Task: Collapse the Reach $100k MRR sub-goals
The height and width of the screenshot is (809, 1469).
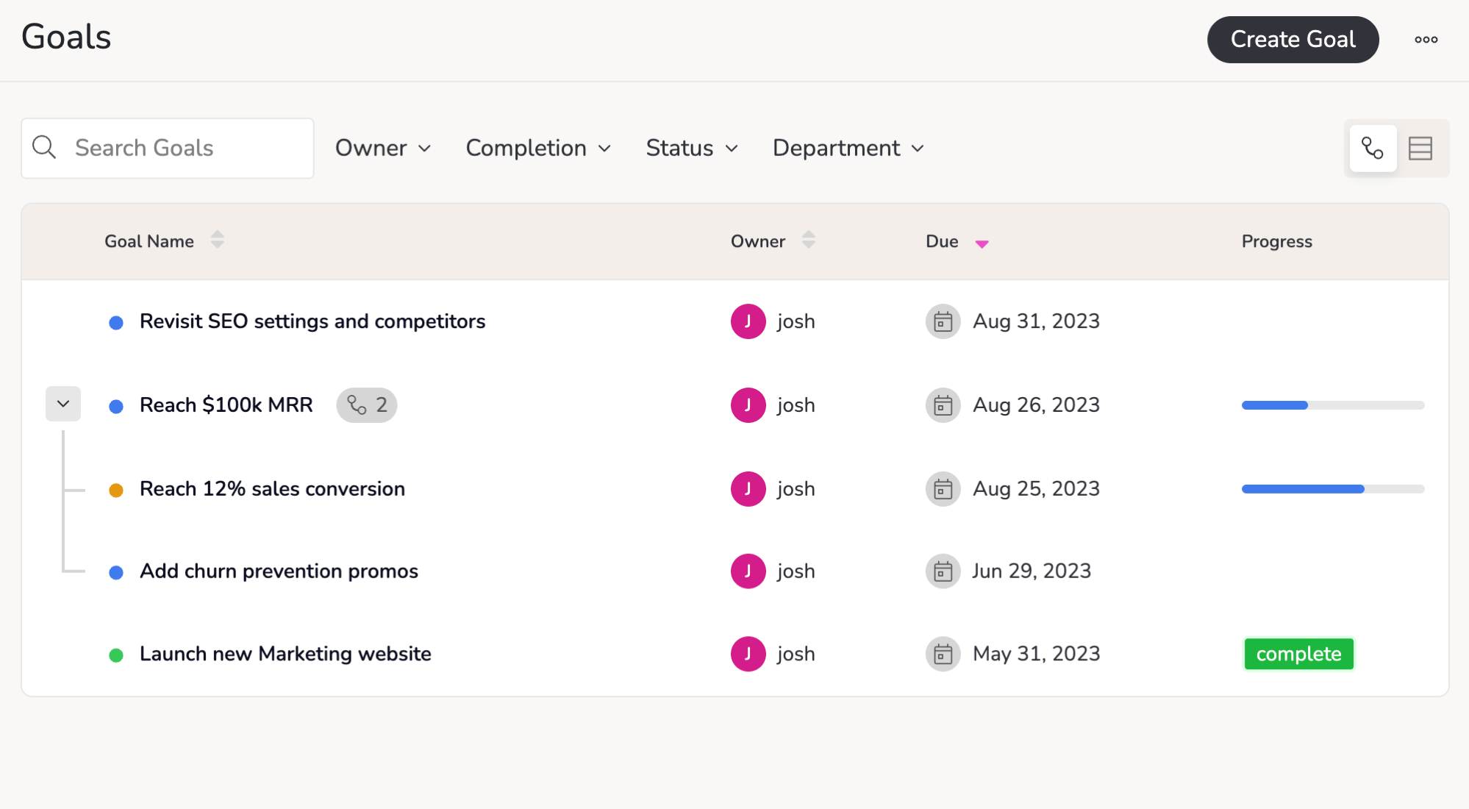Action: click(63, 404)
